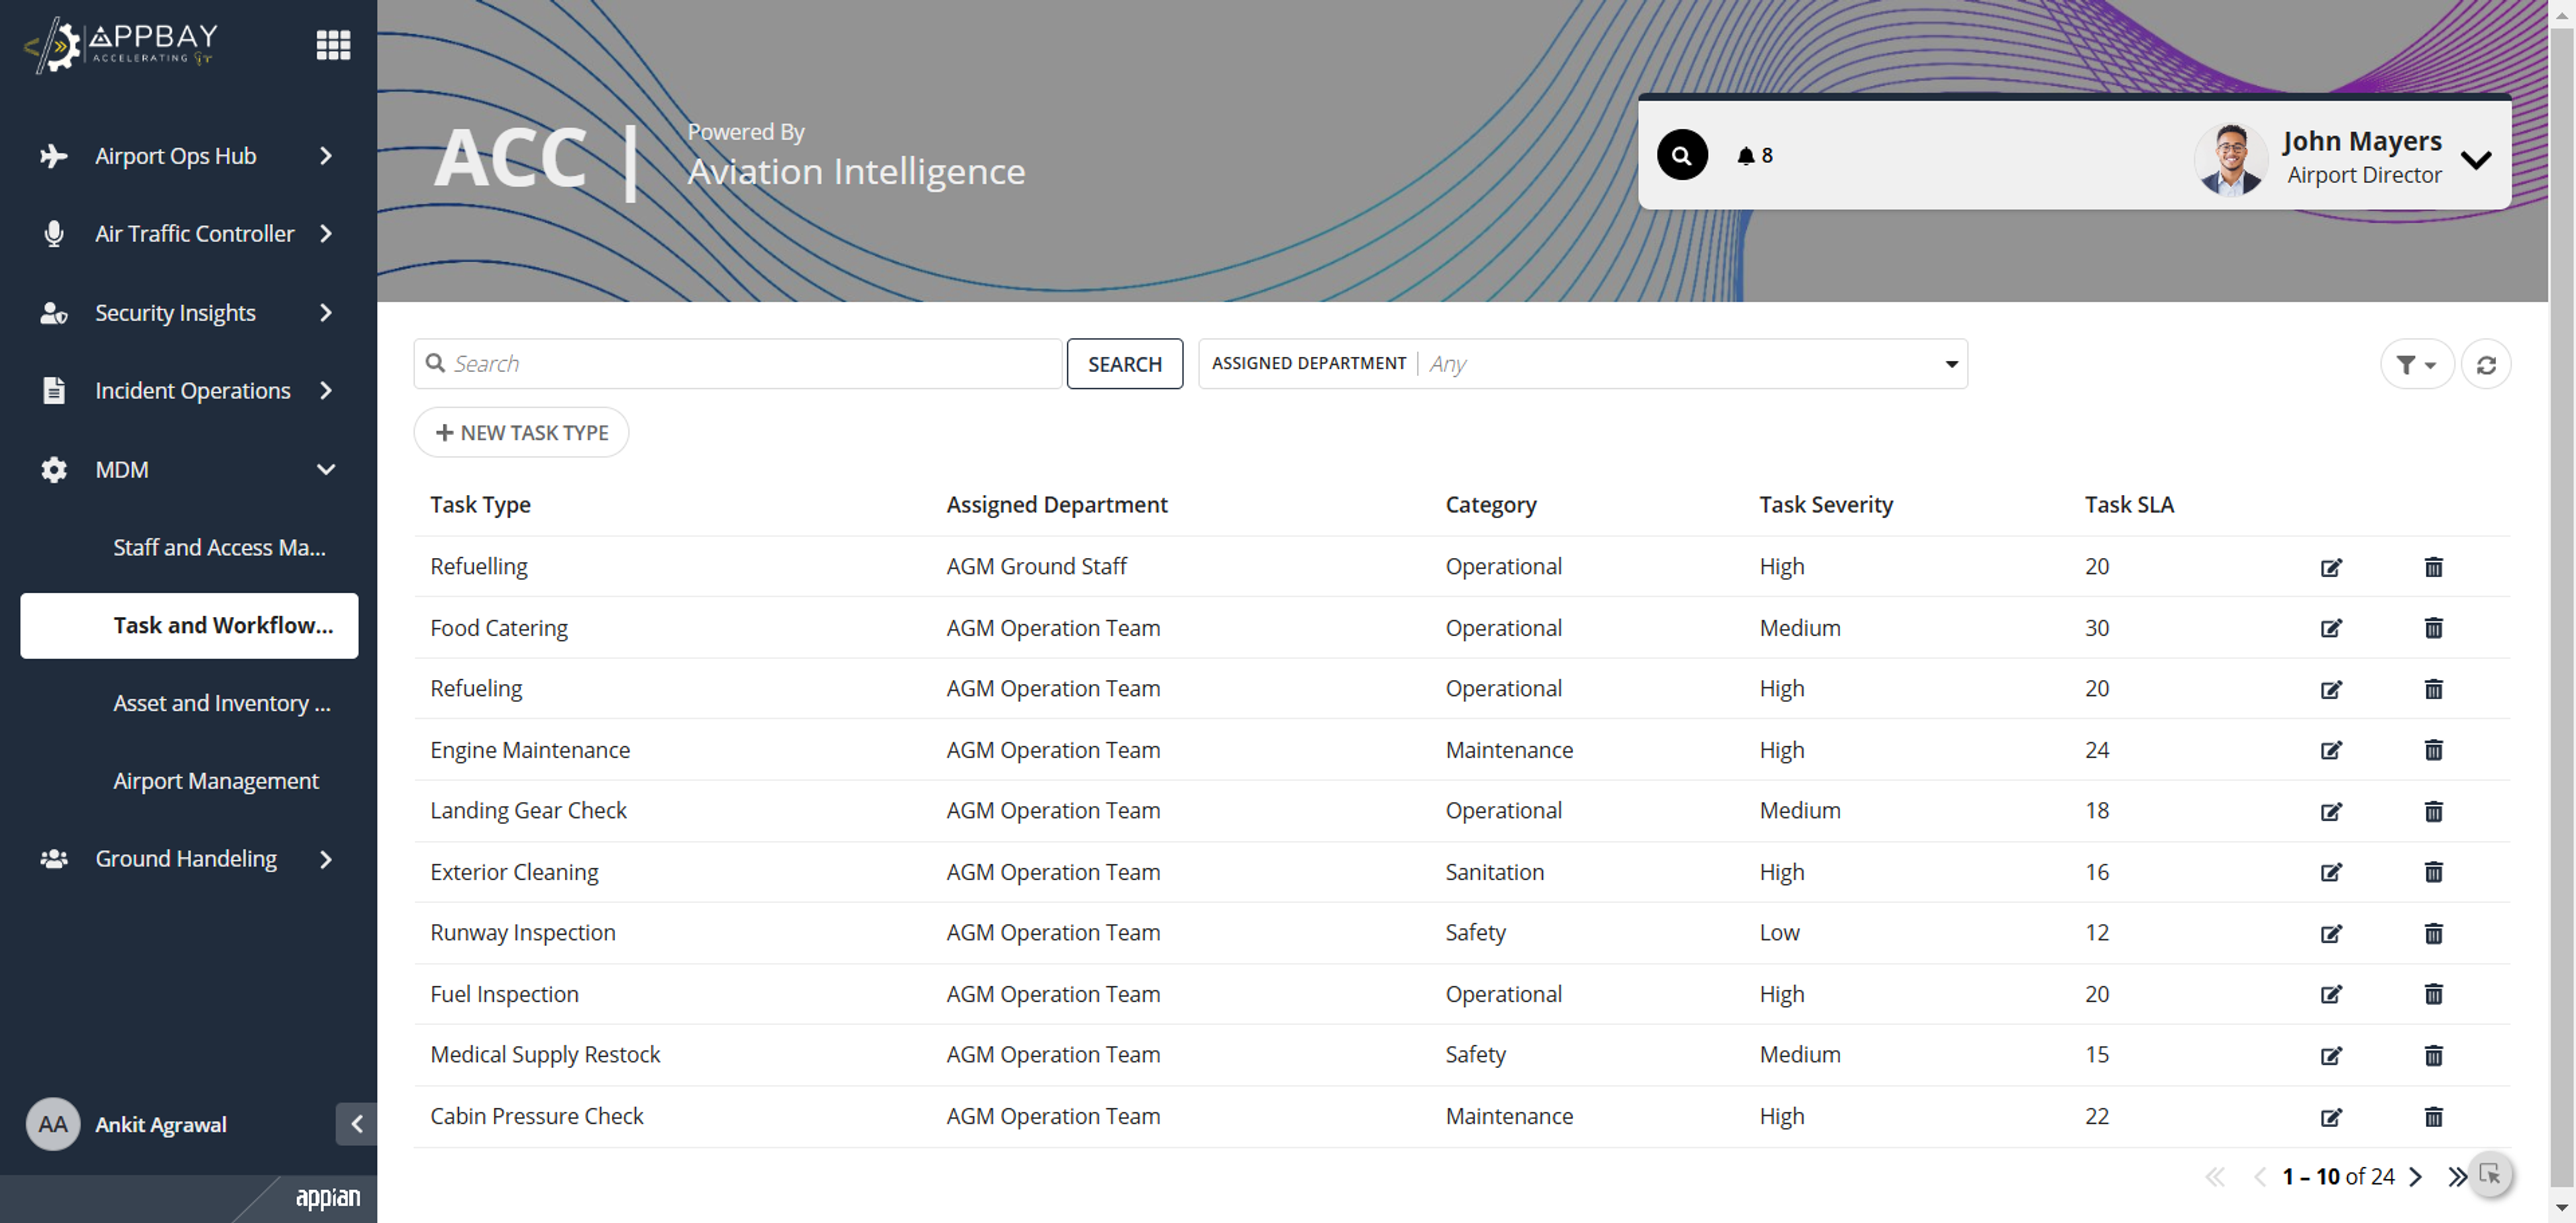Edit the Landing Gear Check row
This screenshot has width=2576, height=1223.
pyautogui.click(x=2331, y=811)
